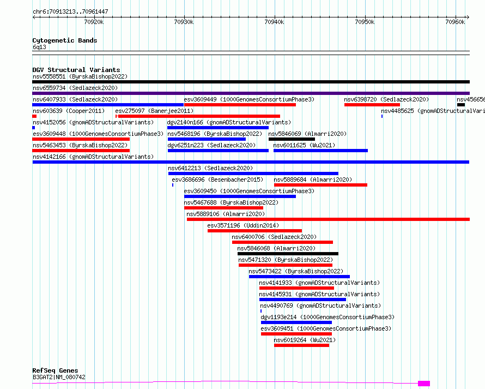Image resolution: width=485 pixels, height=389 pixels.
Task: Click the black nsv5846069 Almarri2020 bar
Action: pos(292,139)
